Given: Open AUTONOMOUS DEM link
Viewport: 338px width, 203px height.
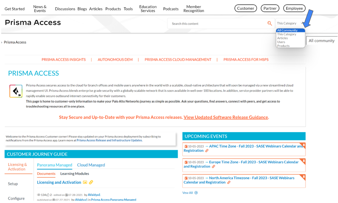Looking at the screenshot, I should tap(115, 60).
